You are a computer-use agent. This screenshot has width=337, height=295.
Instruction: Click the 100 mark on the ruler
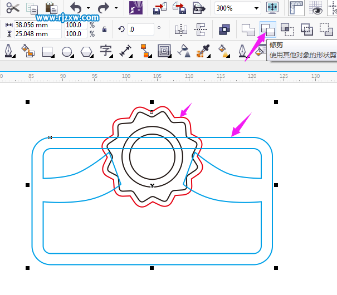(x=126, y=76)
